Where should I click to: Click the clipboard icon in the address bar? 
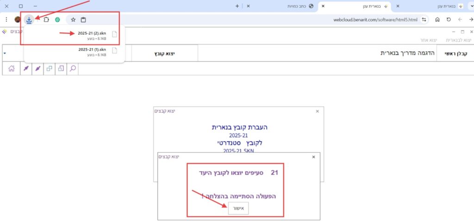[x=83, y=20]
